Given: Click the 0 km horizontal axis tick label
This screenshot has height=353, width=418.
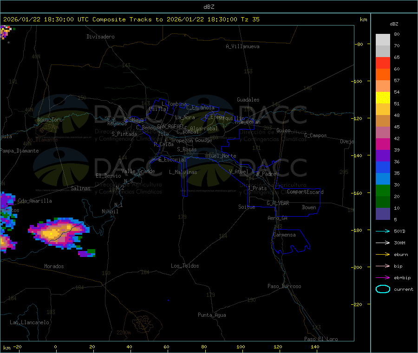Looking at the screenshot, I should pyautogui.click(x=55, y=347).
